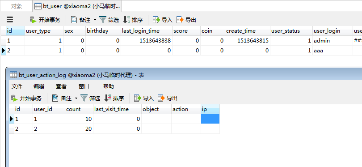Click the ip column header
The image size is (362, 167).
(x=210, y=109)
